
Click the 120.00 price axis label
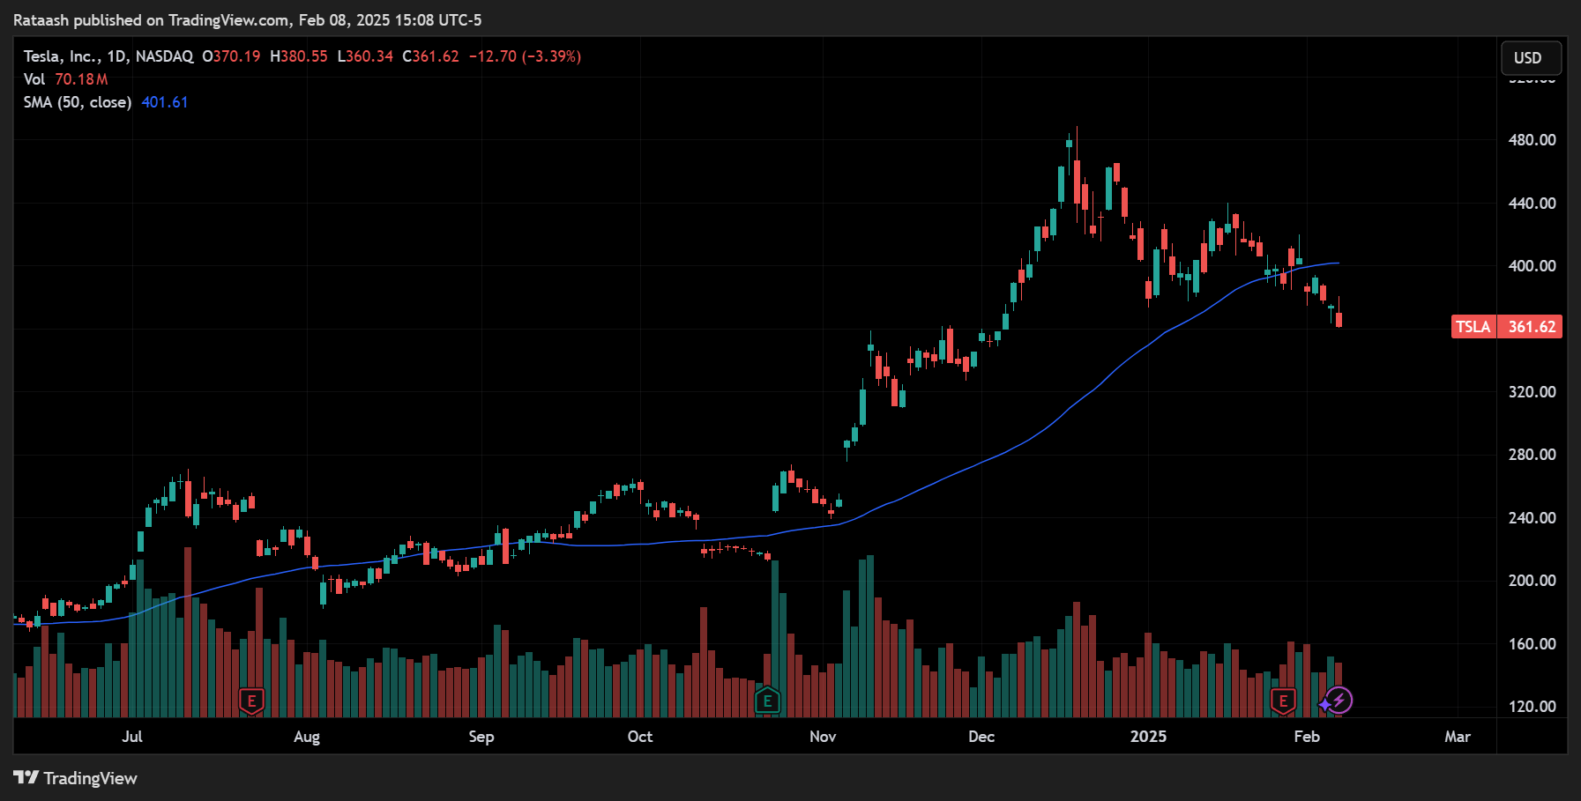tap(1532, 707)
